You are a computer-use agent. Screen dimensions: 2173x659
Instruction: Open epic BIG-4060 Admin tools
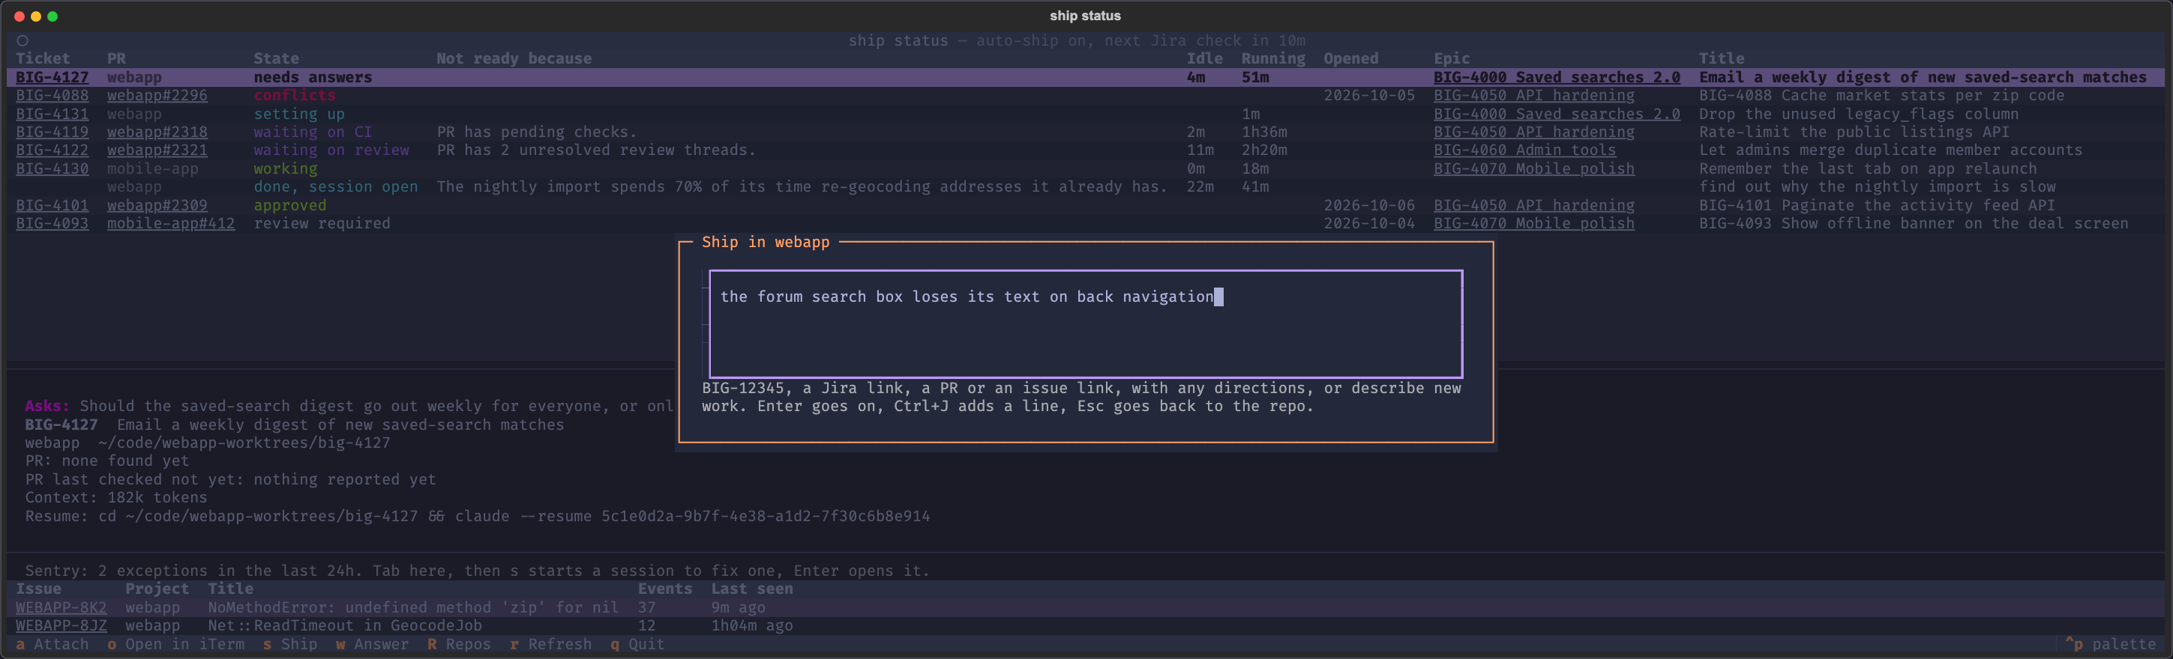click(1525, 150)
